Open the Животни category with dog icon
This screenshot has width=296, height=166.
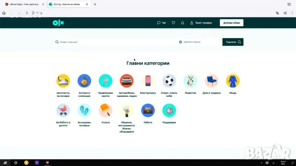click(x=190, y=84)
